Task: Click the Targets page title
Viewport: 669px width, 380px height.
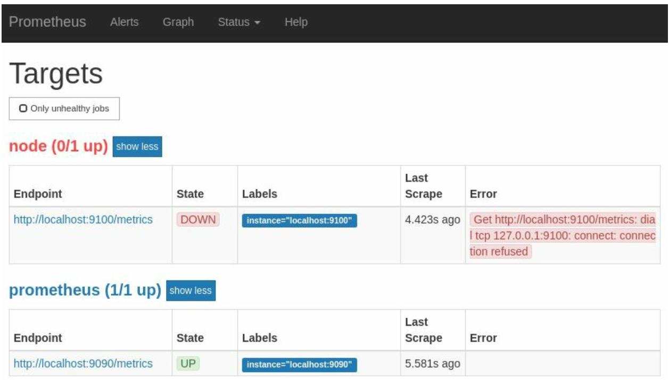Action: (x=56, y=73)
